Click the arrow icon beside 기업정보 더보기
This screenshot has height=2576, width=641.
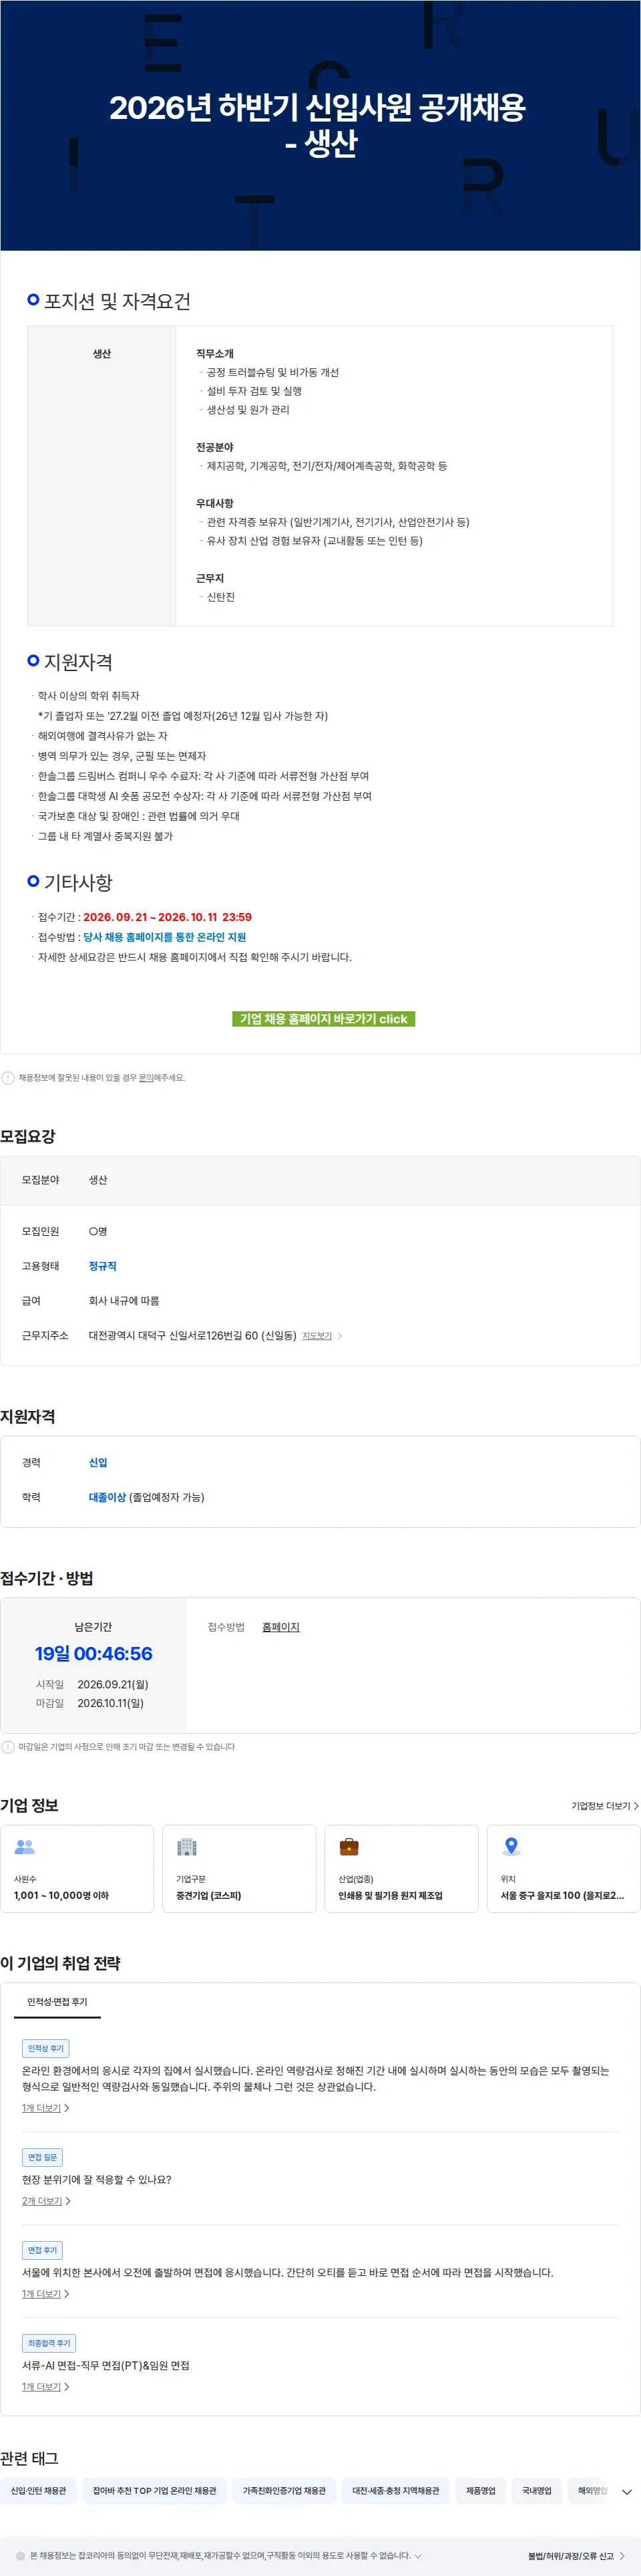click(636, 1805)
